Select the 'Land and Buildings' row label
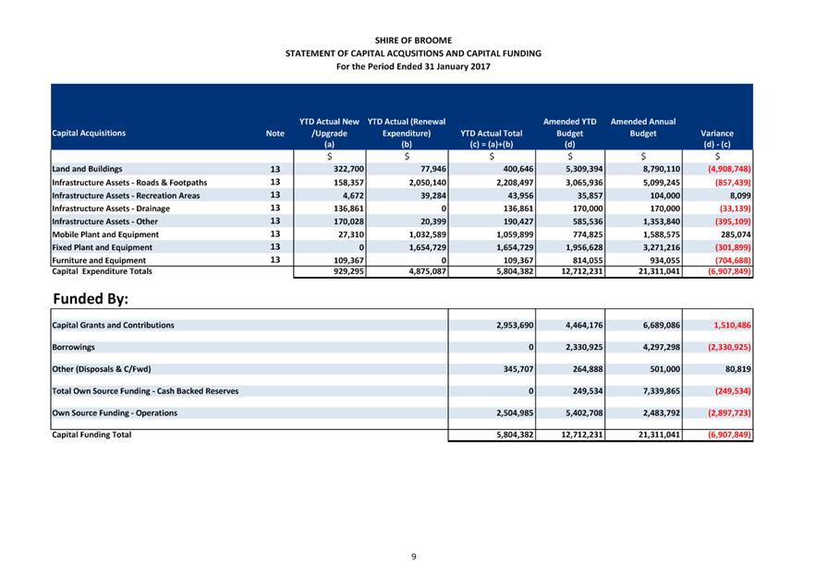This screenshot has width=828, height=585. click(87, 170)
